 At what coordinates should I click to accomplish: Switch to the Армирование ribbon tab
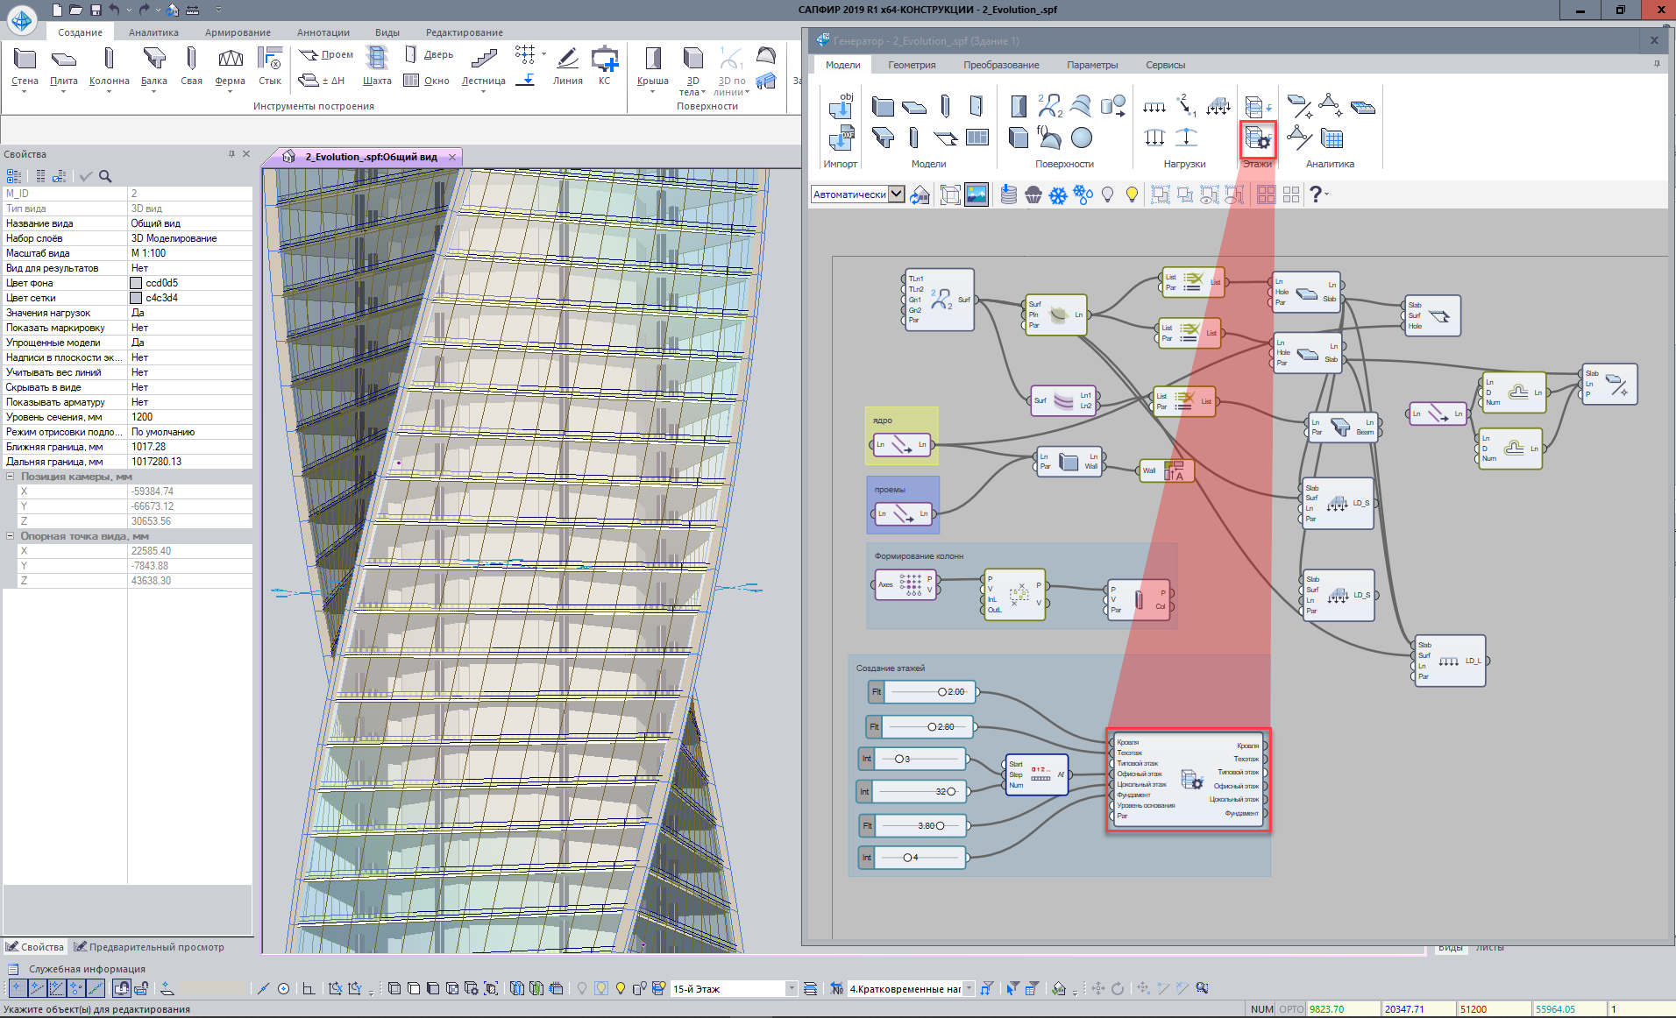[x=238, y=32]
